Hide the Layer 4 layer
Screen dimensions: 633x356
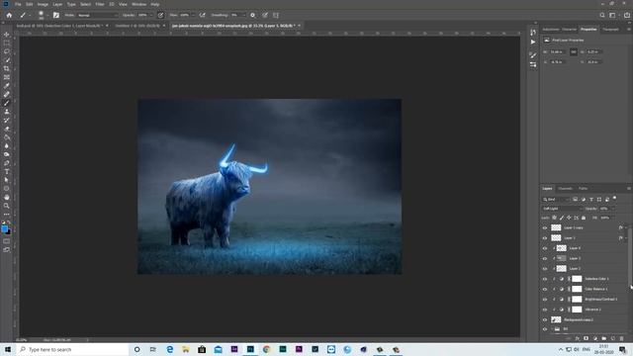545,248
